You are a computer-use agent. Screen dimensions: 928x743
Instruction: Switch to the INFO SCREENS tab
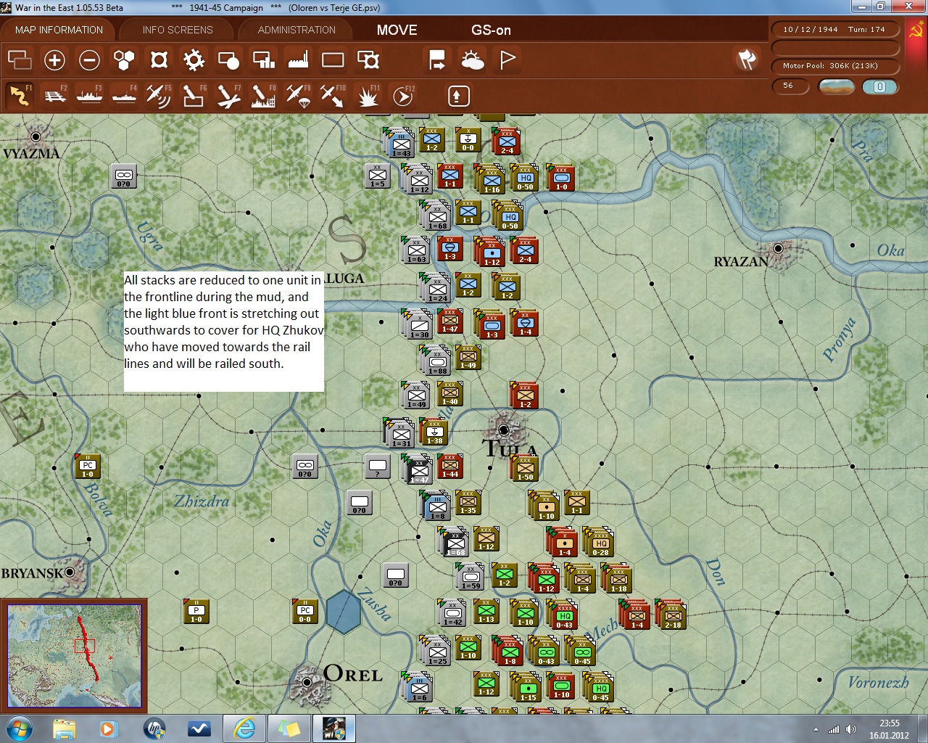(x=178, y=30)
